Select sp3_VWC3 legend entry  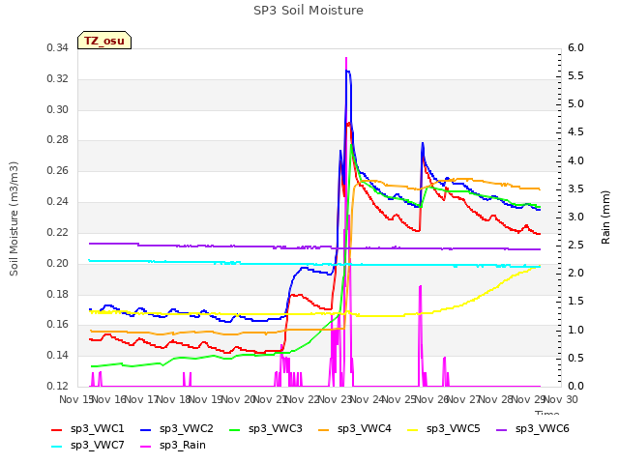pyautogui.click(x=266, y=429)
